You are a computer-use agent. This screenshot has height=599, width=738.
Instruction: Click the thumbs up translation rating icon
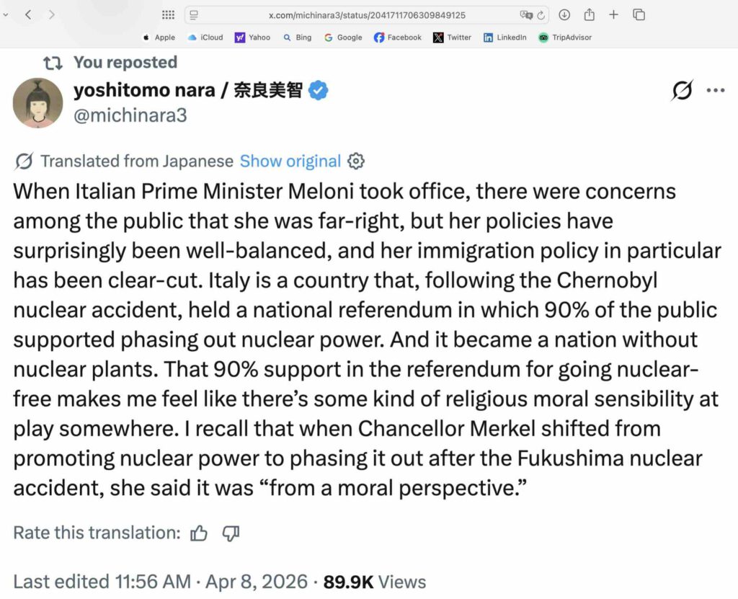point(199,533)
